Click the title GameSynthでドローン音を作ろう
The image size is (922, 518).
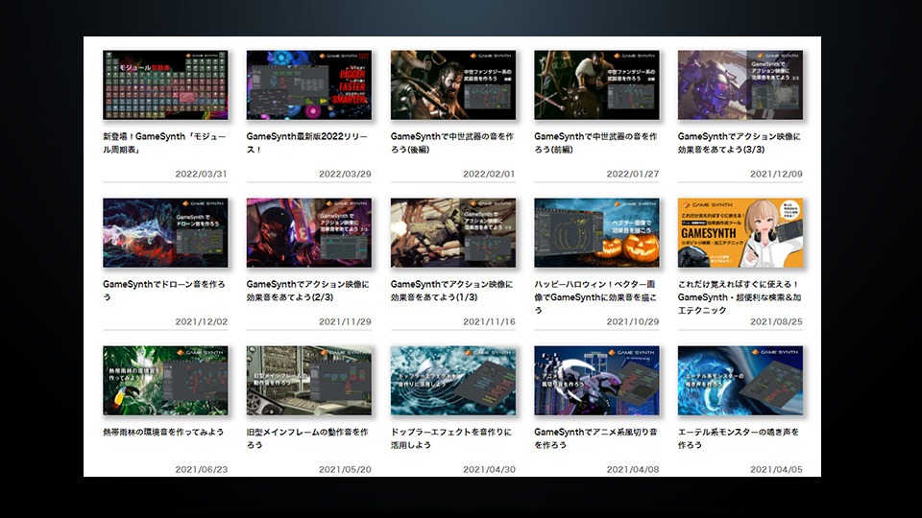164,291
